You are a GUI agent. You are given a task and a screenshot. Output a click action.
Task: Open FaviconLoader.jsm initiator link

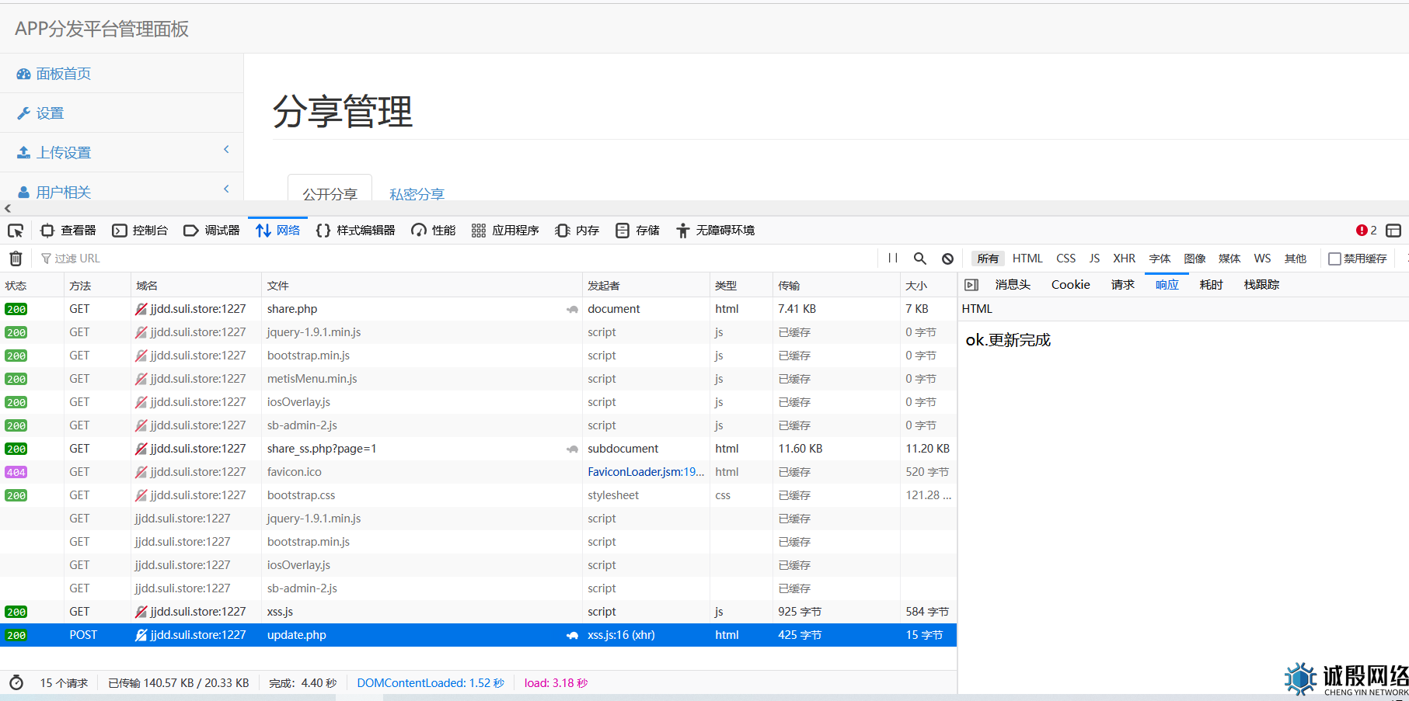(x=646, y=472)
